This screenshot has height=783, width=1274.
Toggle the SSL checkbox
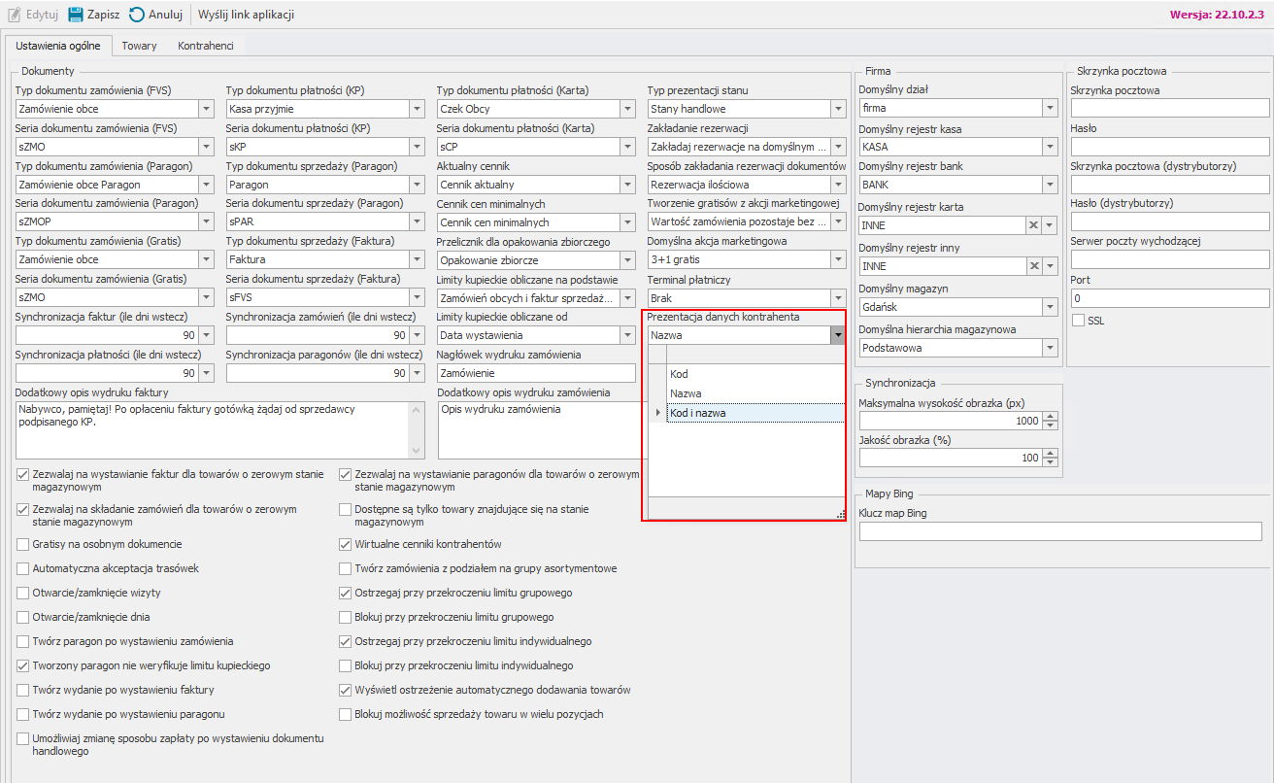1078,321
